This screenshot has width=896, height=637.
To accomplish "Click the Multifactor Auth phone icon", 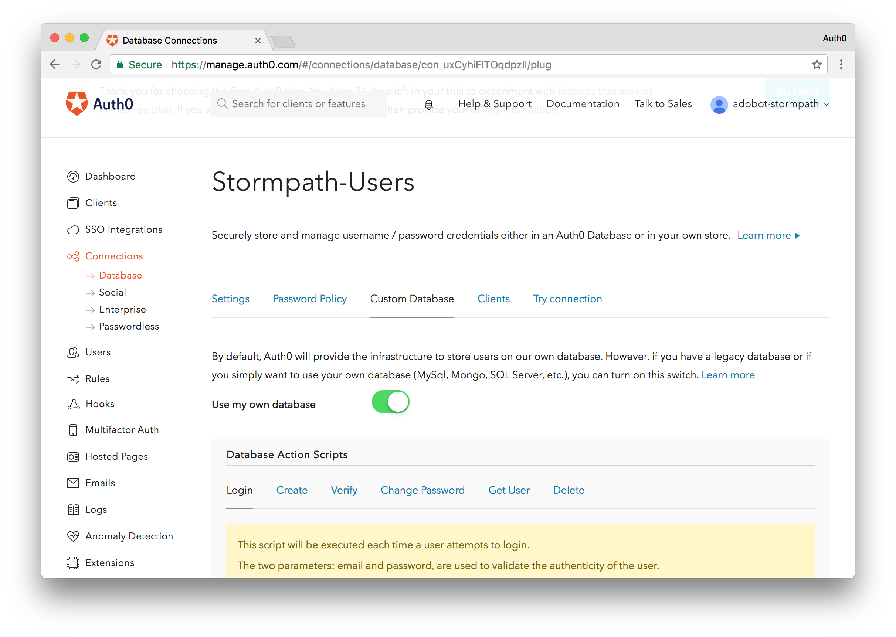I will (73, 430).
